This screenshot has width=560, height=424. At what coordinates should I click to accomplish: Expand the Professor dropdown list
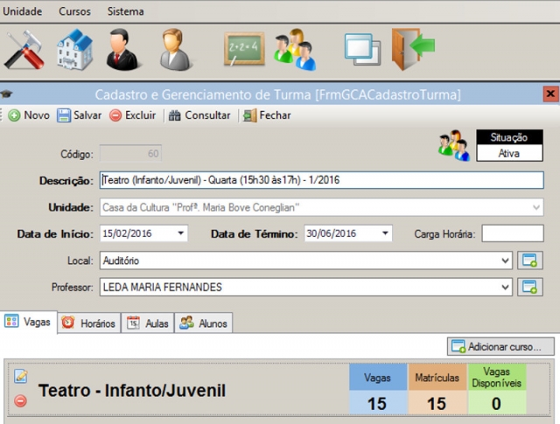[506, 287]
